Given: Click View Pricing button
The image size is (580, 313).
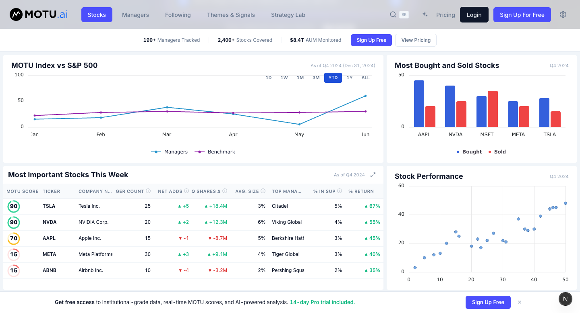Looking at the screenshot, I should (x=416, y=40).
